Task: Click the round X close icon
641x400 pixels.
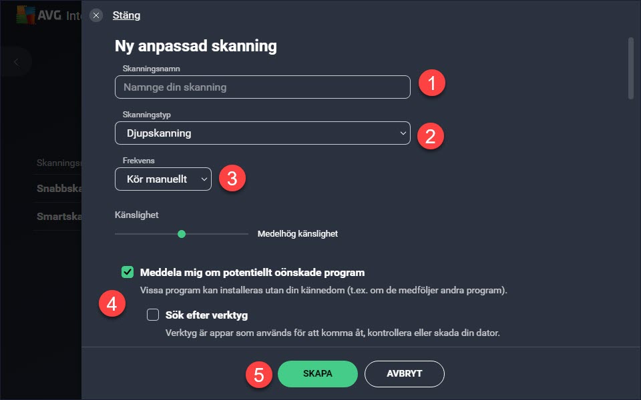Action: point(96,15)
